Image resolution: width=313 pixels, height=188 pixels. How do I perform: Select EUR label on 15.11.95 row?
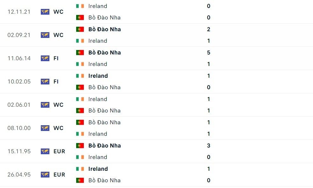click(x=59, y=151)
